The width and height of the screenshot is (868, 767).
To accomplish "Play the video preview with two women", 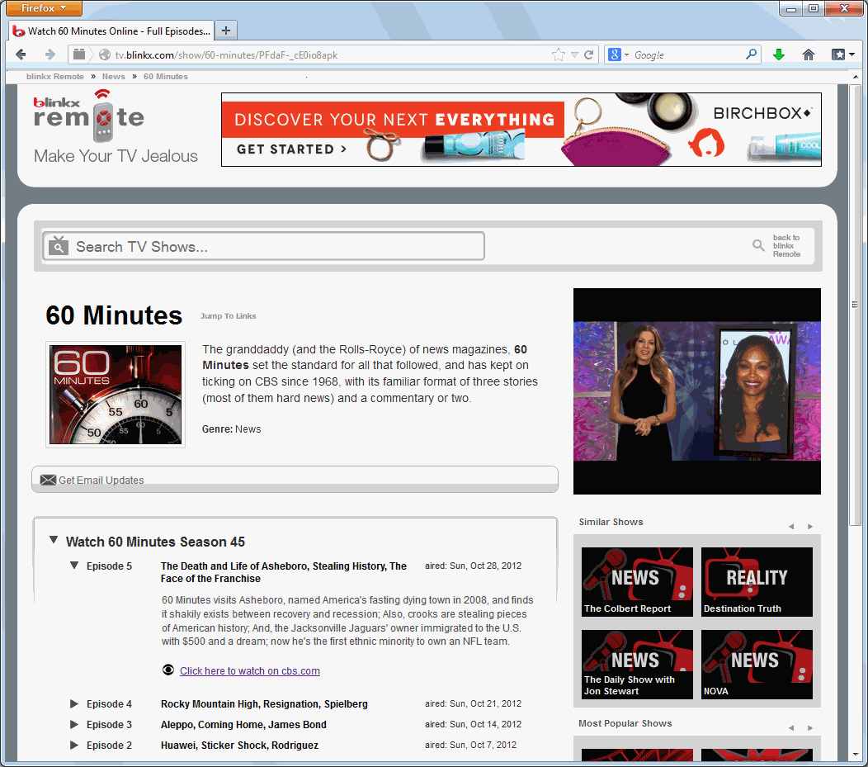I will click(697, 391).
